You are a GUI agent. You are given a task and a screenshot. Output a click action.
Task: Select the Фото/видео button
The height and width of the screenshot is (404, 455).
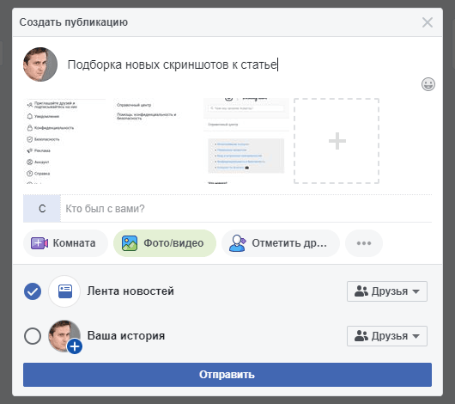tap(165, 243)
